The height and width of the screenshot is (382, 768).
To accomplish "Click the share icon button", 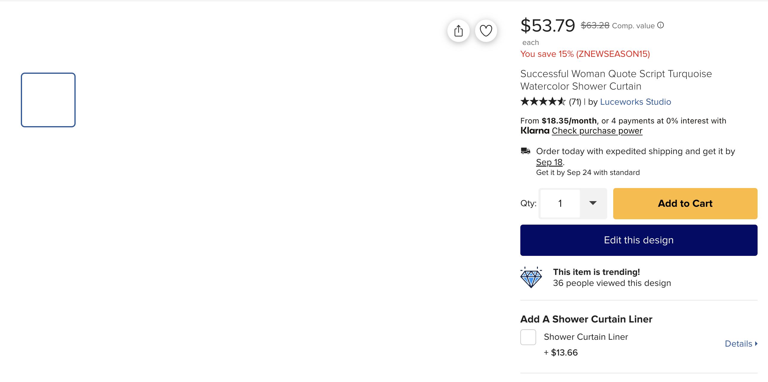I will click(458, 31).
